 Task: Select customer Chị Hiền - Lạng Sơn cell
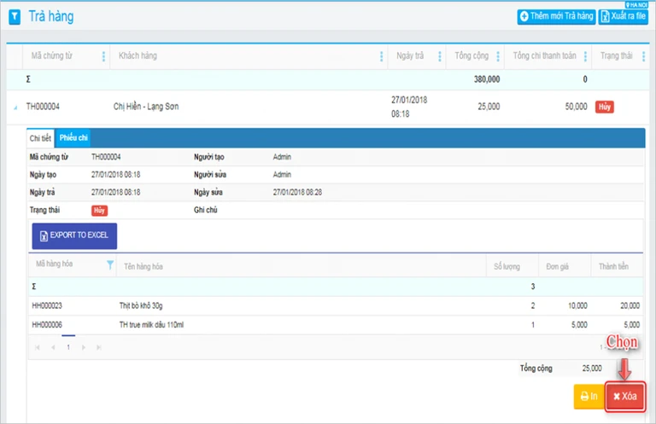point(146,107)
